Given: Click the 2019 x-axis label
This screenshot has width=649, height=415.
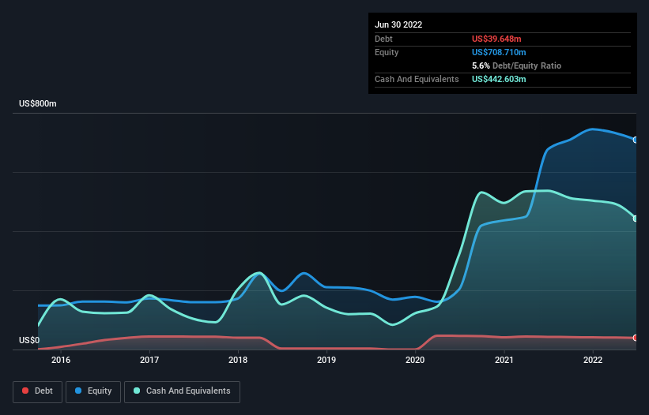Looking at the screenshot, I should point(326,360).
